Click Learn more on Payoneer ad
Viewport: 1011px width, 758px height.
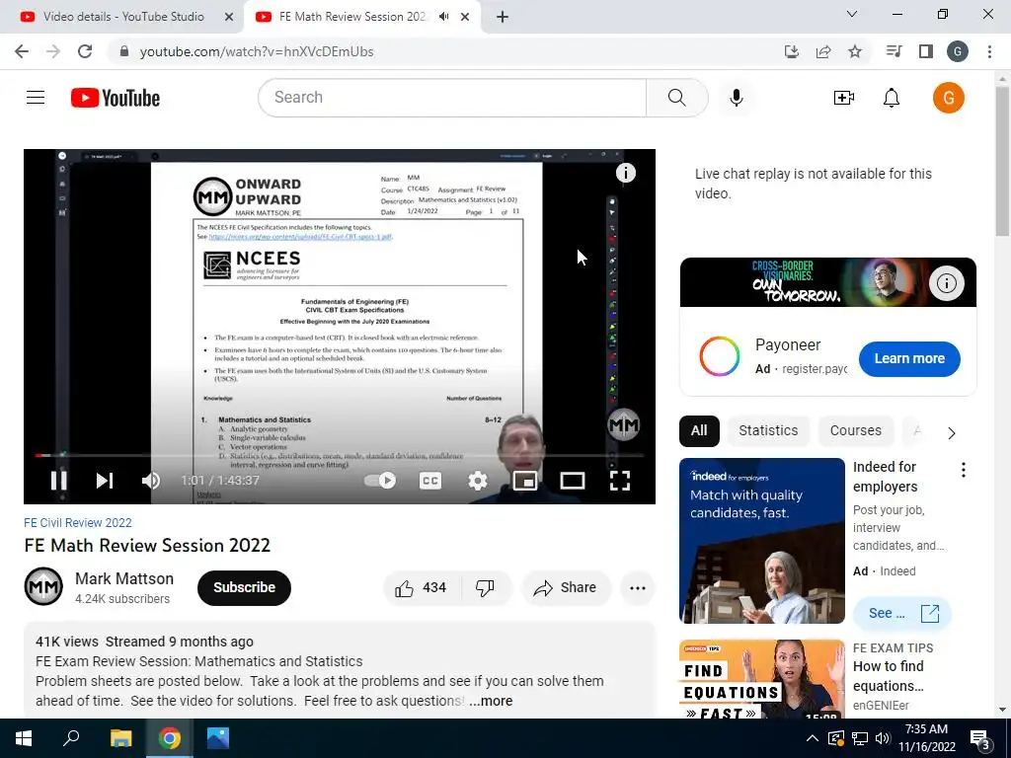pyautogui.click(x=909, y=359)
